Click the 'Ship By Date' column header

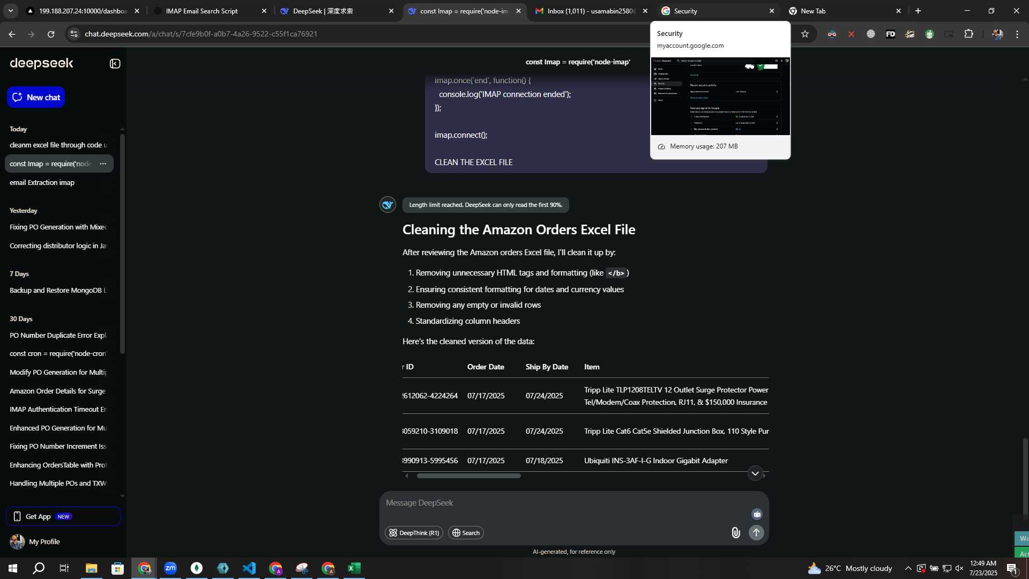(547, 367)
